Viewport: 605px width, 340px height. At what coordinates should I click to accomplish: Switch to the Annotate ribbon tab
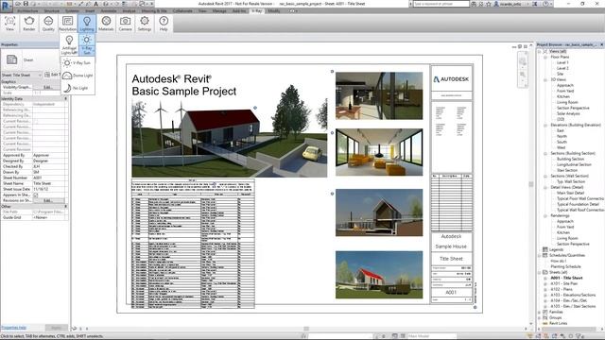109,10
